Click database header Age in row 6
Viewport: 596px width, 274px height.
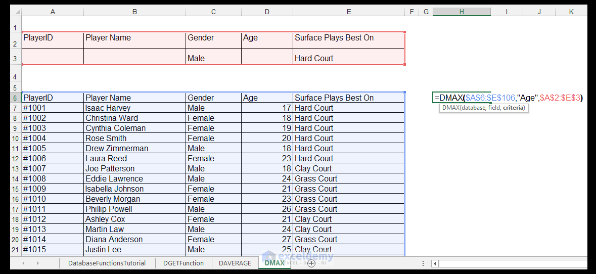267,98
